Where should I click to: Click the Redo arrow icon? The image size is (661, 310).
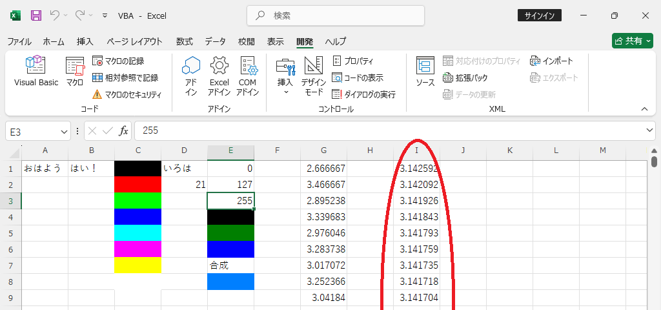[x=79, y=15]
